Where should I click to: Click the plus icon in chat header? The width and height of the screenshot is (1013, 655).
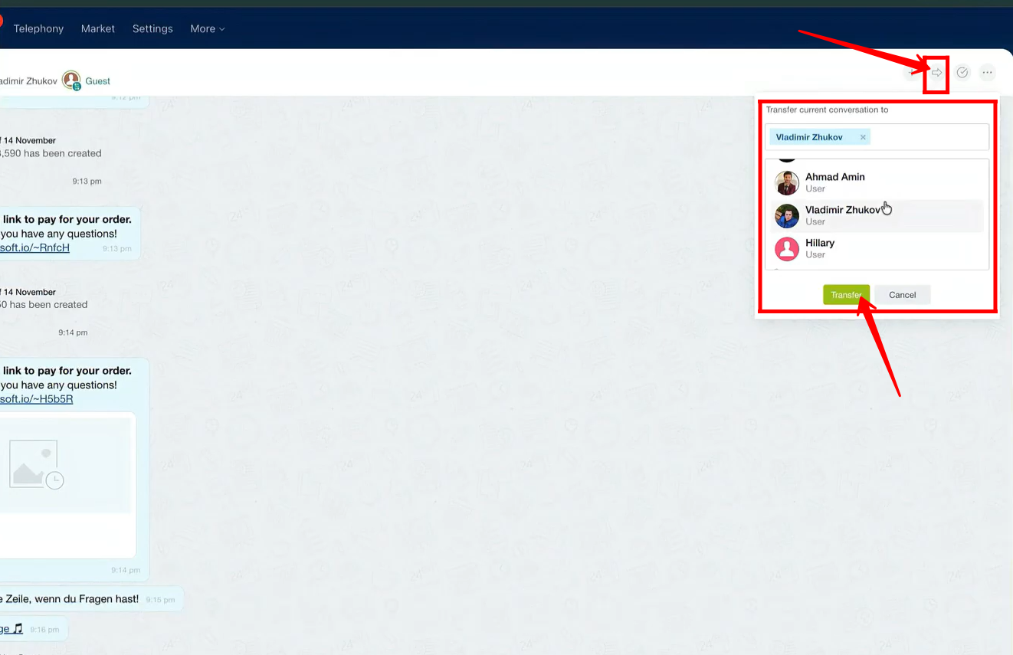pyautogui.click(x=911, y=73)
